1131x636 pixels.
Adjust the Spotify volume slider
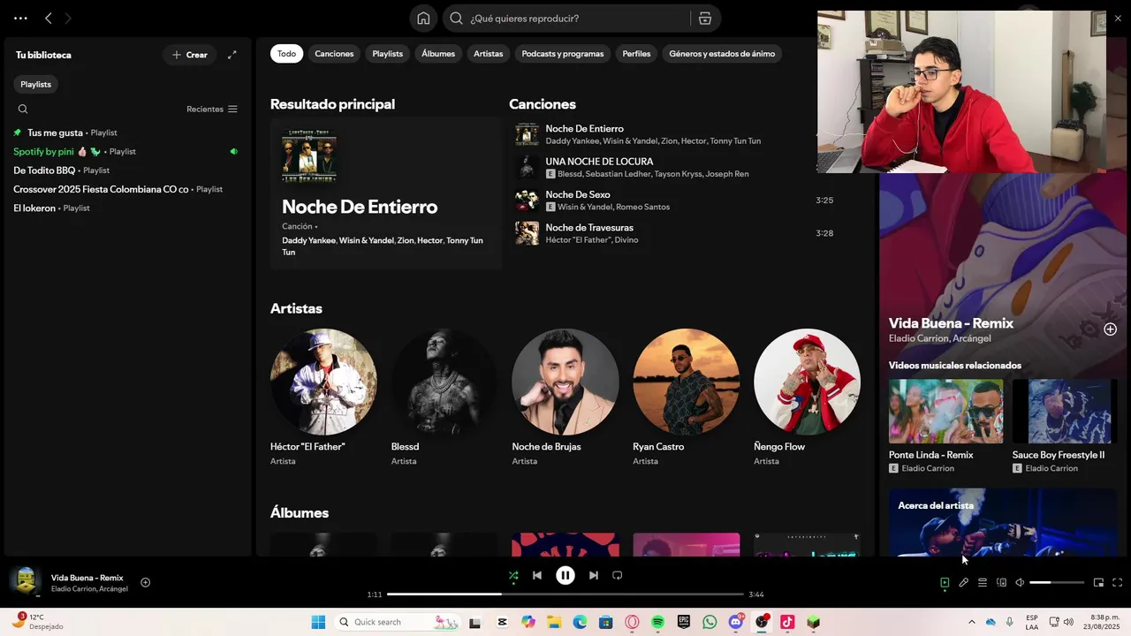coord(1057,583)
